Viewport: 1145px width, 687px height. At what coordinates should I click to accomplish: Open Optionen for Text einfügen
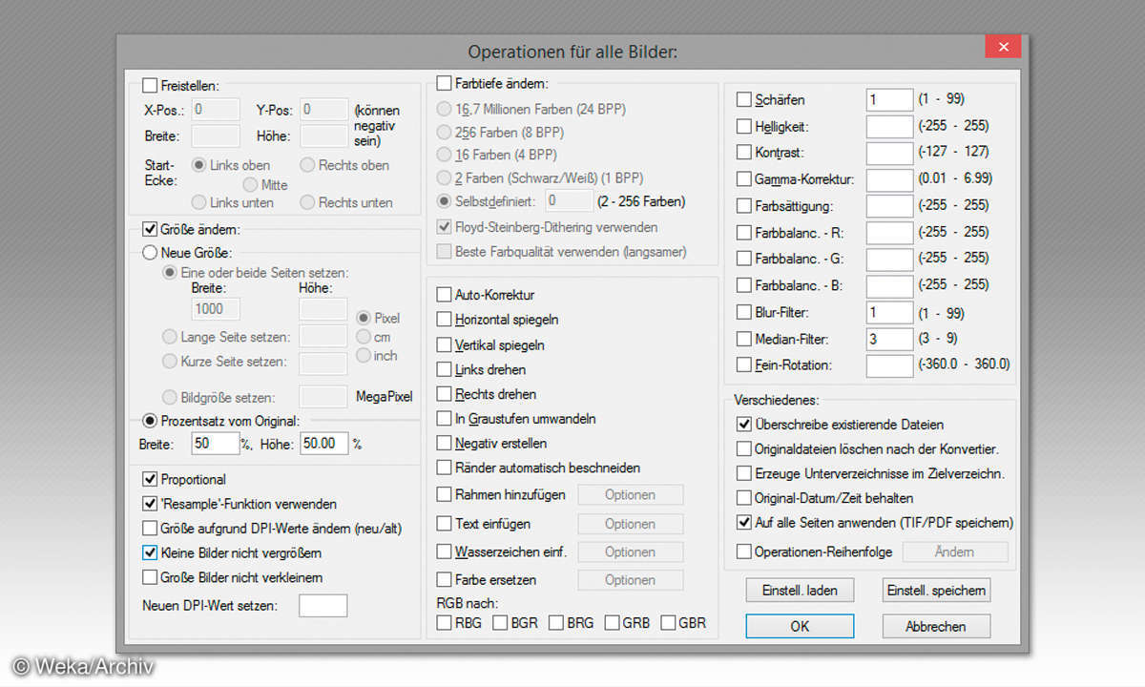630,524
